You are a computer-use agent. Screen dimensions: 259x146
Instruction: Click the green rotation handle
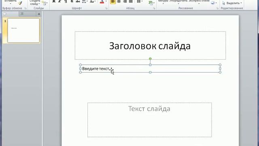point(150,58)
